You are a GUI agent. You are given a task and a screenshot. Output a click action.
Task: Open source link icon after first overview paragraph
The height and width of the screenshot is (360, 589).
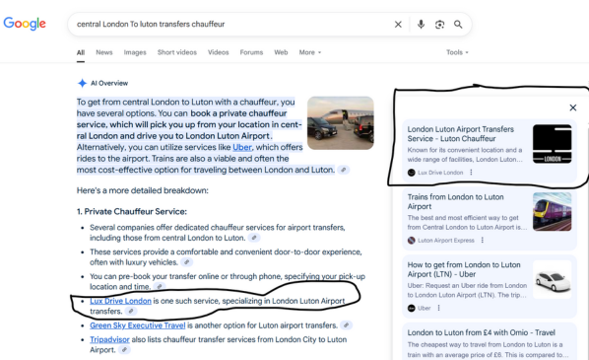click(344, 170)
